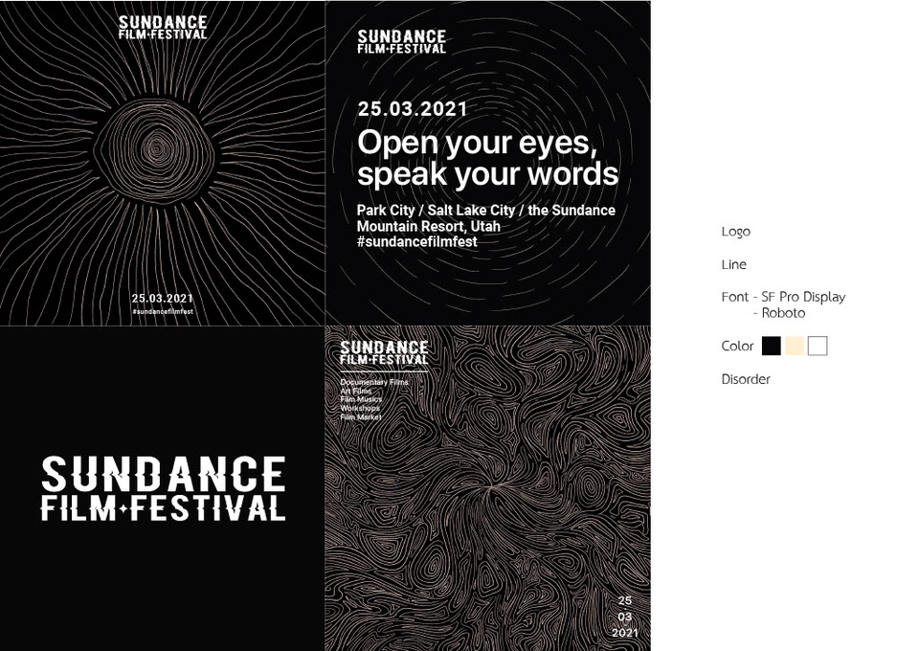Viewport: 919px width, 651px height.
Task: Click '25.03.2021' date on spiral poster
Action: point(413,109)
